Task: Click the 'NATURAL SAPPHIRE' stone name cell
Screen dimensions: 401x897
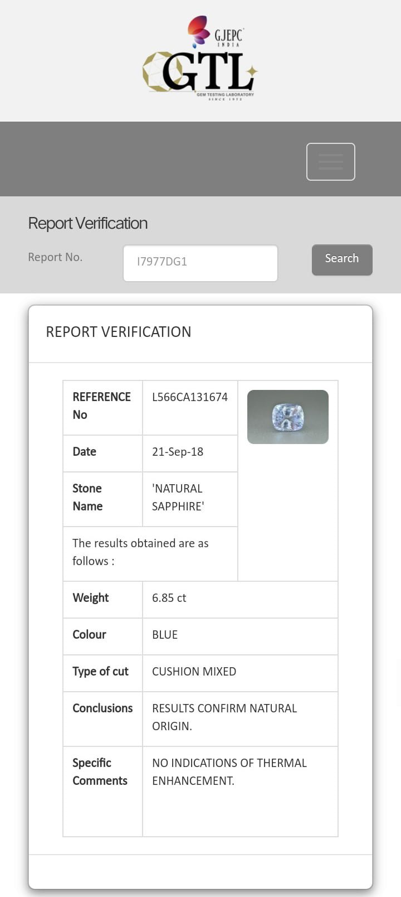Action: tap(190, 499)
